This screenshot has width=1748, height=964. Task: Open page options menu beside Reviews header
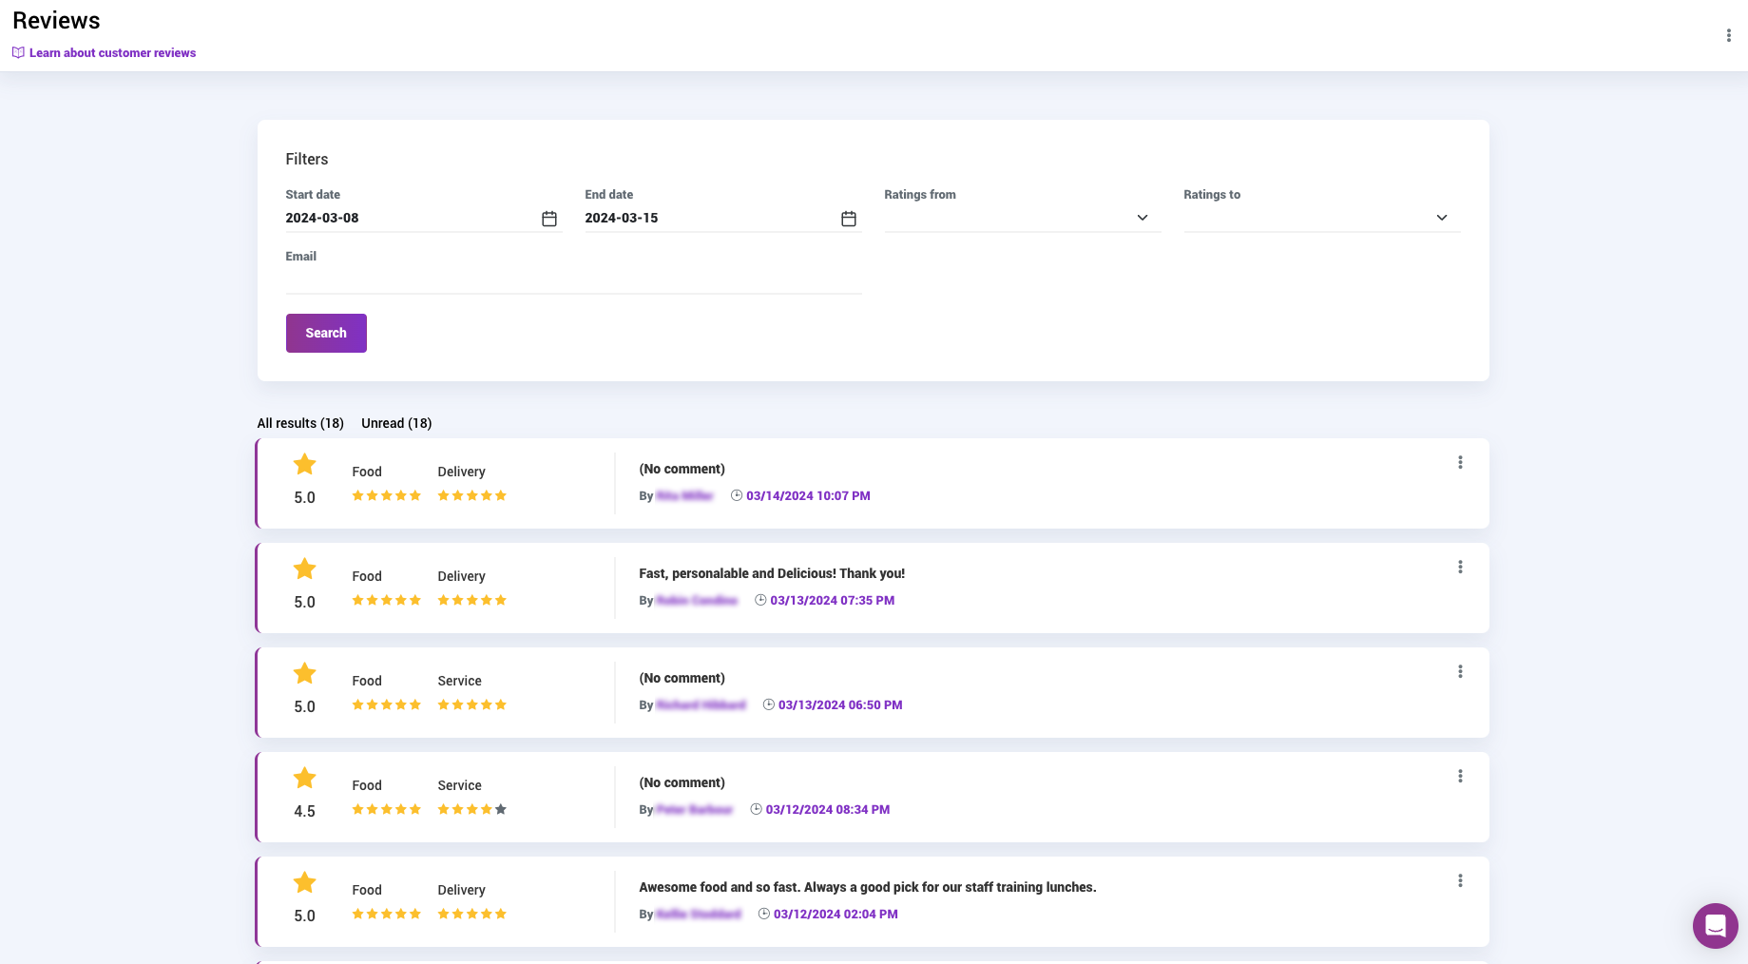pos(1728,35)
